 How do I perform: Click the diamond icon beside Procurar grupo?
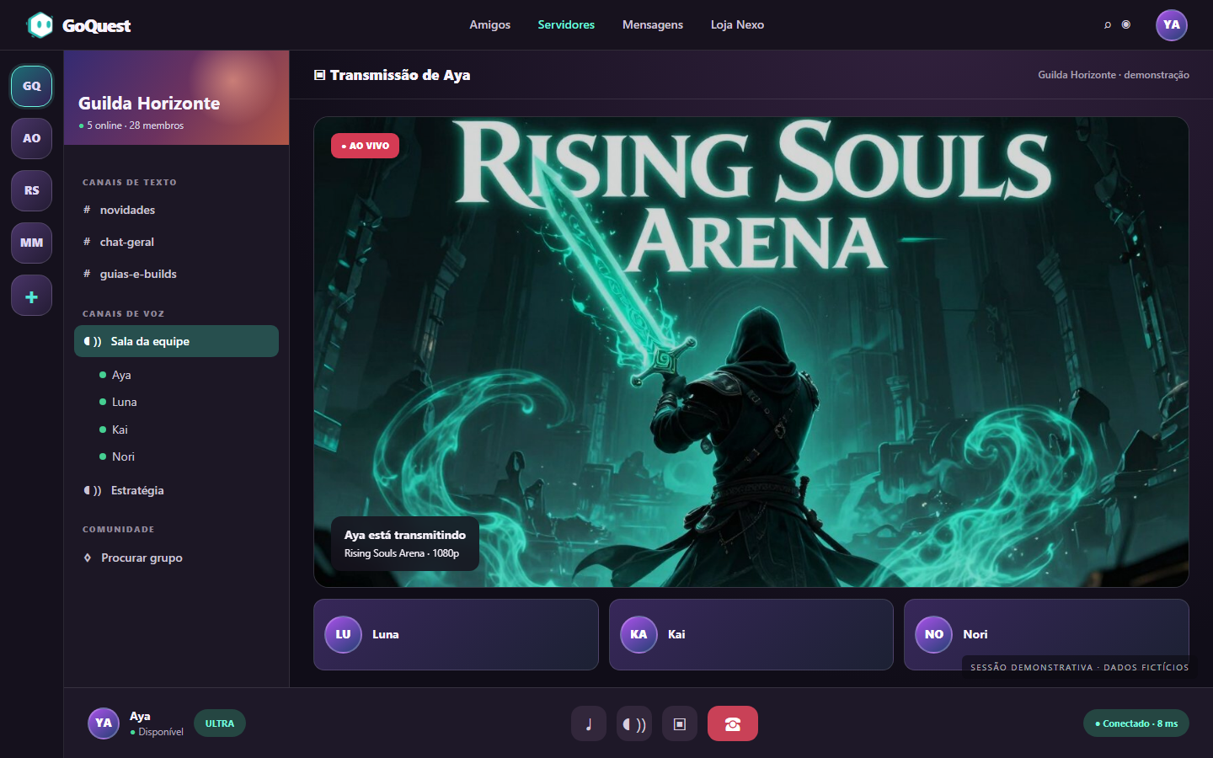pyautogui.click(x=88, y=558)
